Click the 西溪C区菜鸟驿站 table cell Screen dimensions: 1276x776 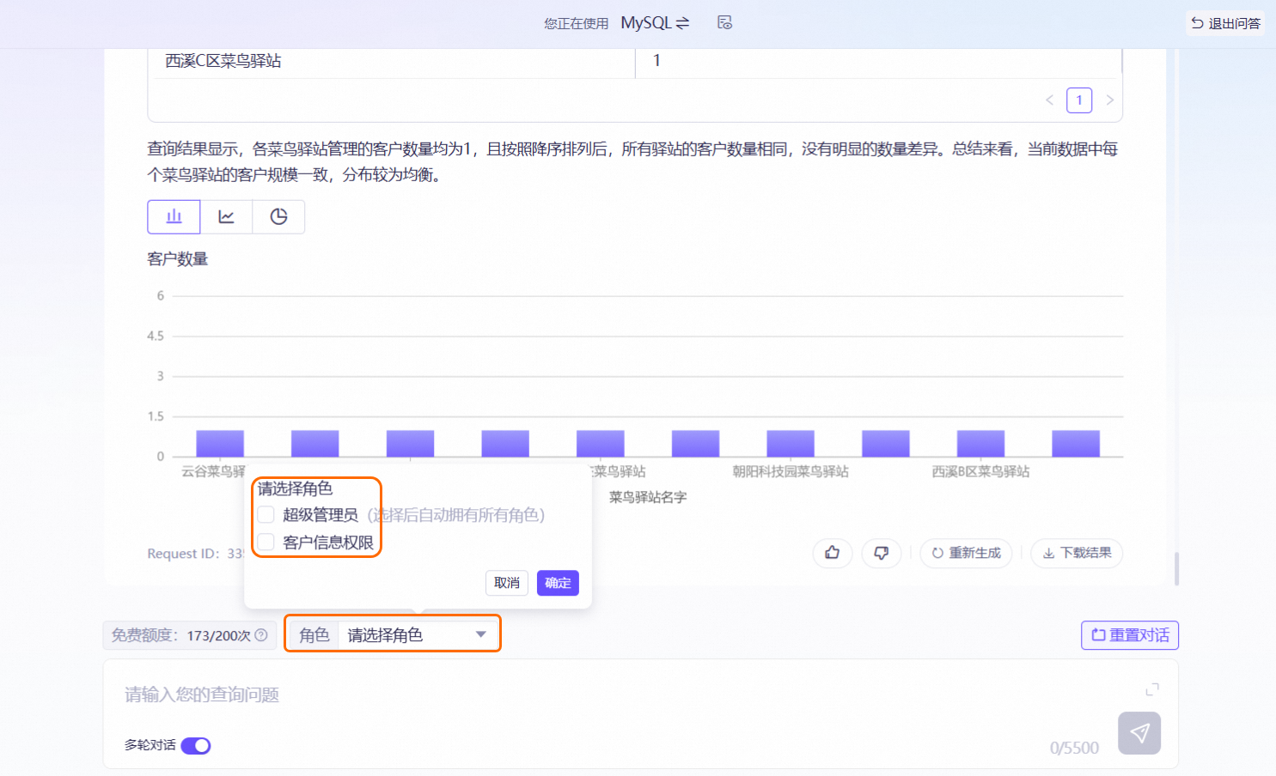(394, 61)
